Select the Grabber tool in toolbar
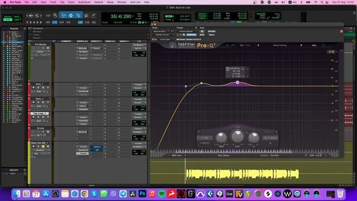 tap(78, 16)
